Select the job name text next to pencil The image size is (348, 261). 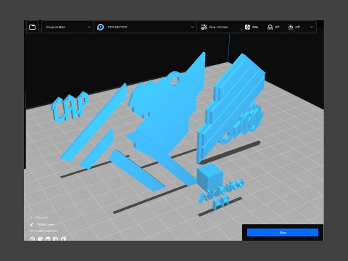[45, 225]
